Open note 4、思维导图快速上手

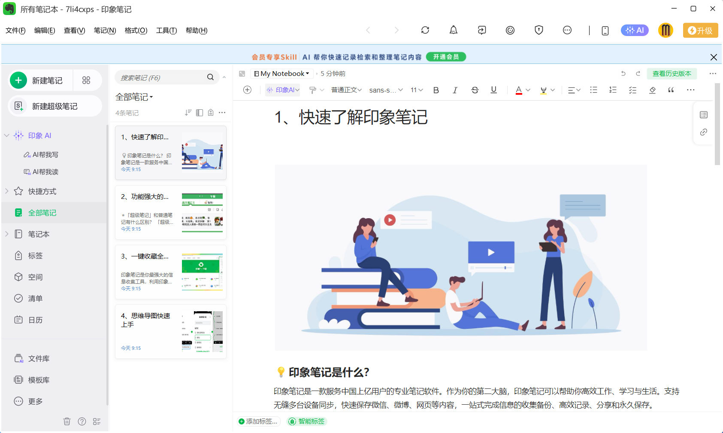point(171,331)
